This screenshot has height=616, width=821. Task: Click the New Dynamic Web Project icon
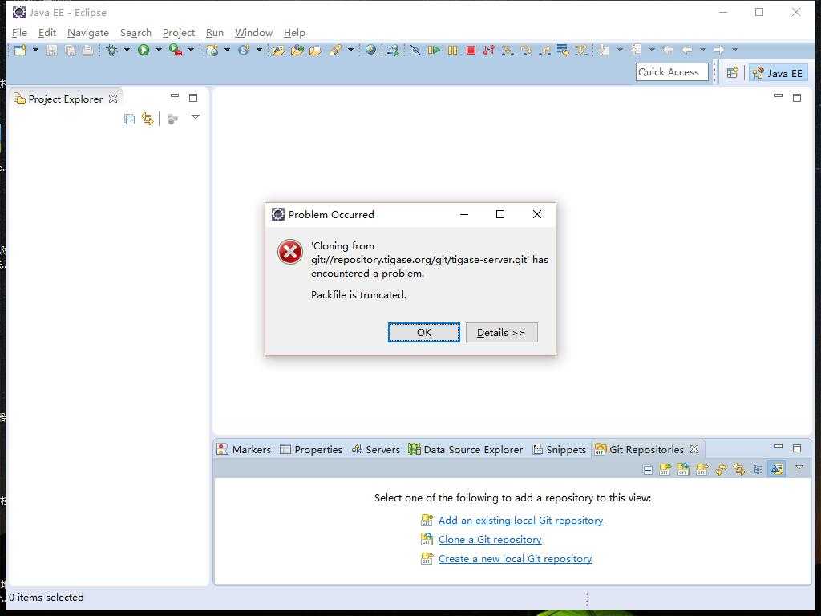[x=212, y=50]
